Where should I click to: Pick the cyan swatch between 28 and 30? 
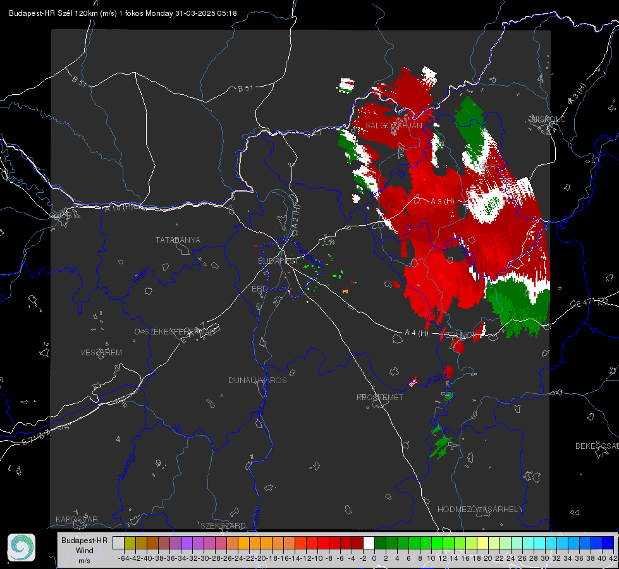[x=539, y=543]
